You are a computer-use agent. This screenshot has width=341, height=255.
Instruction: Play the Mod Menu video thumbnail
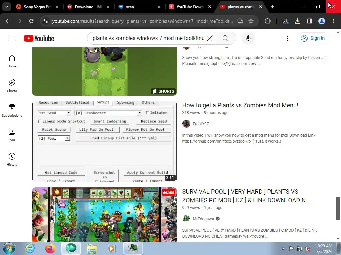pos(104,141)
